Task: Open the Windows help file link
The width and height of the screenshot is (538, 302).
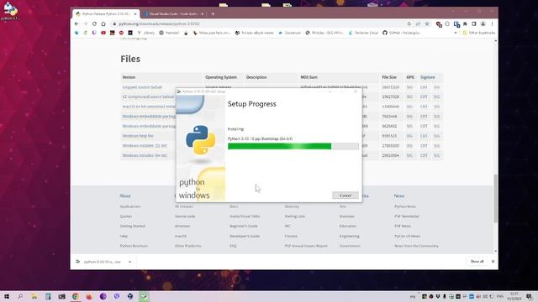Action: [x=138, y=136]
